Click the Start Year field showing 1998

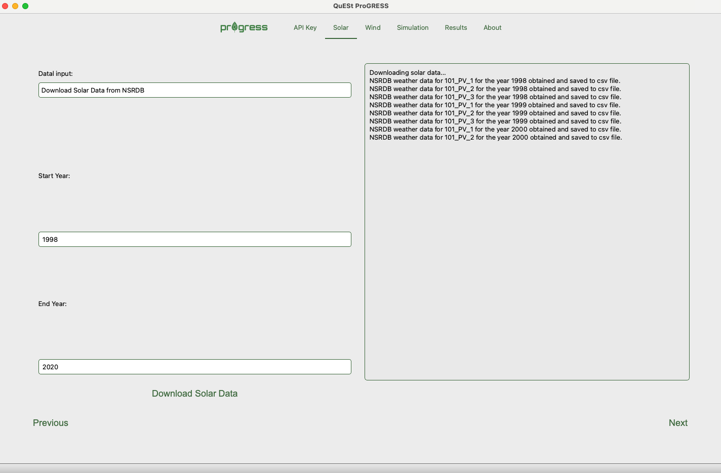tap(195, 239)
